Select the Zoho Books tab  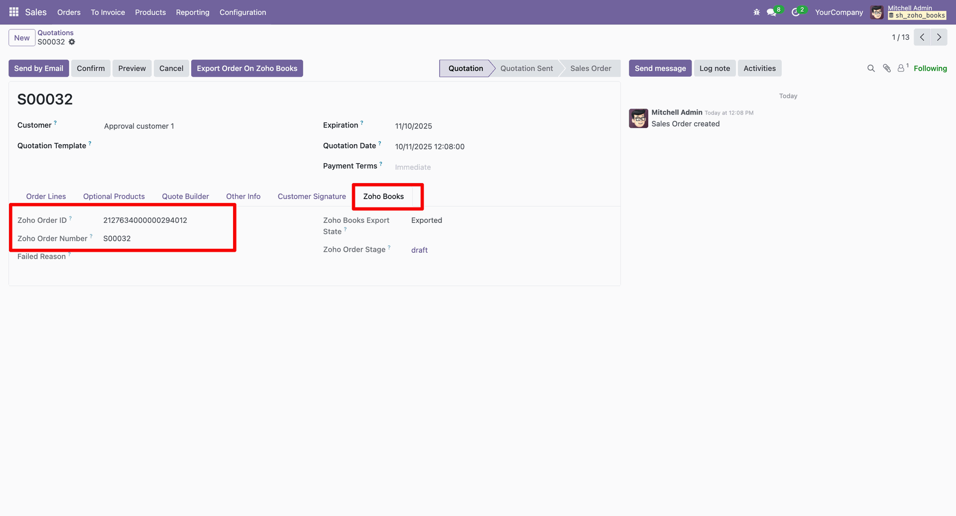(x=383, y=197)
